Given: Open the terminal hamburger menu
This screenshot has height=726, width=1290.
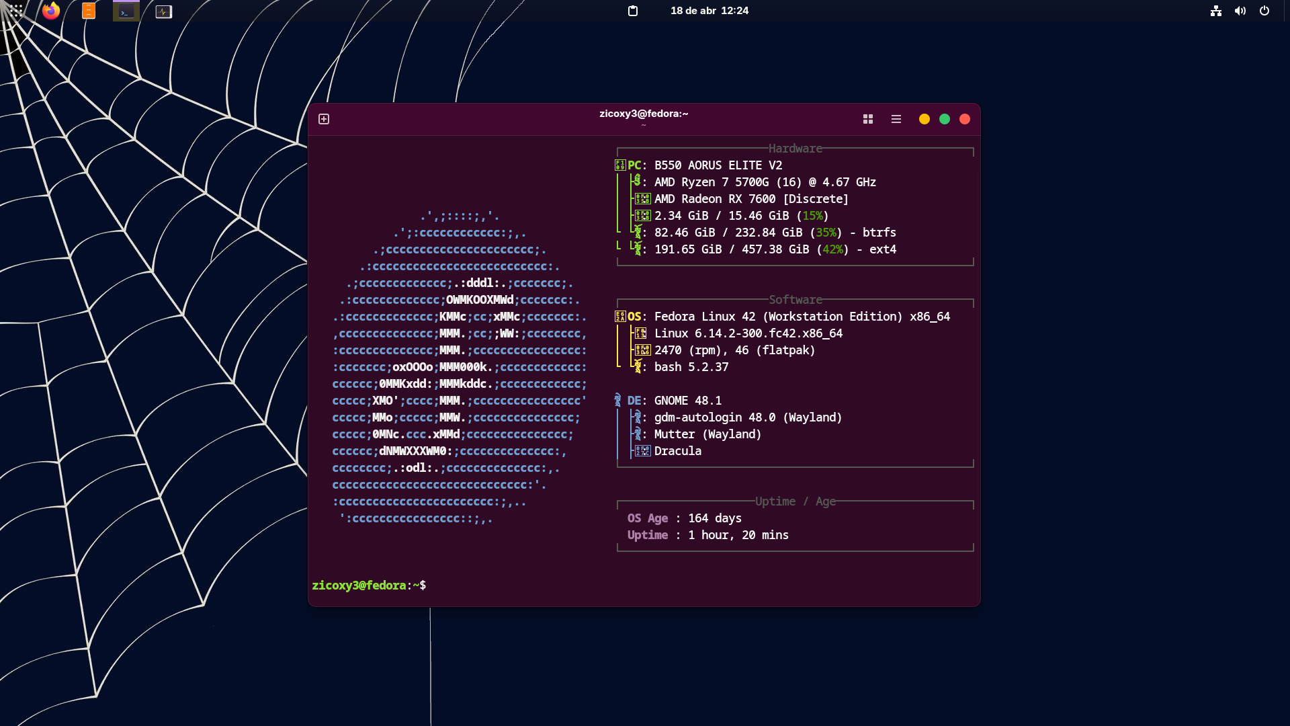Looking at the screenshot, I should point(896,119).
